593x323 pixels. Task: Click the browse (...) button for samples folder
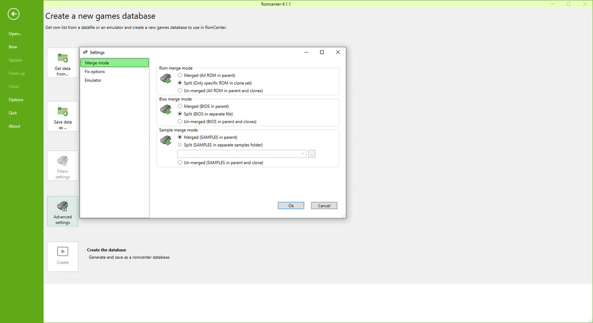tap(311, 154)
